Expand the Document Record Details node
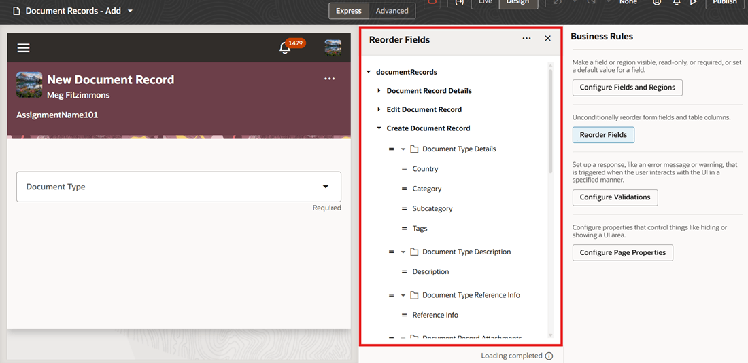This screenshot has height=363, width=748. pos(379,90)
